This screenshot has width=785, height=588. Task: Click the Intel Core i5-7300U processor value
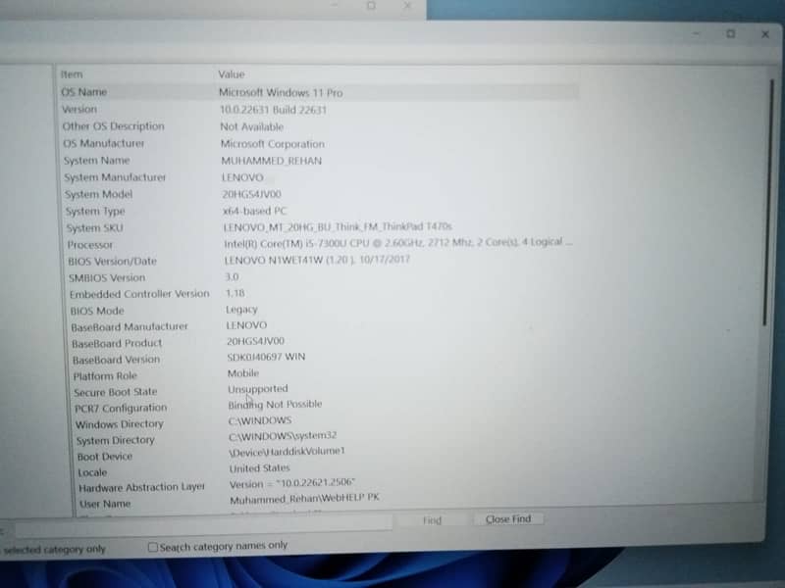click(x=398, y=242)
